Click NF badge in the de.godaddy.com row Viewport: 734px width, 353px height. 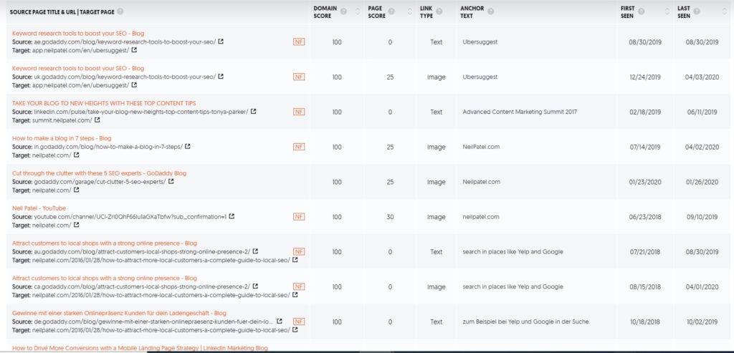click(x=299, y=321)
